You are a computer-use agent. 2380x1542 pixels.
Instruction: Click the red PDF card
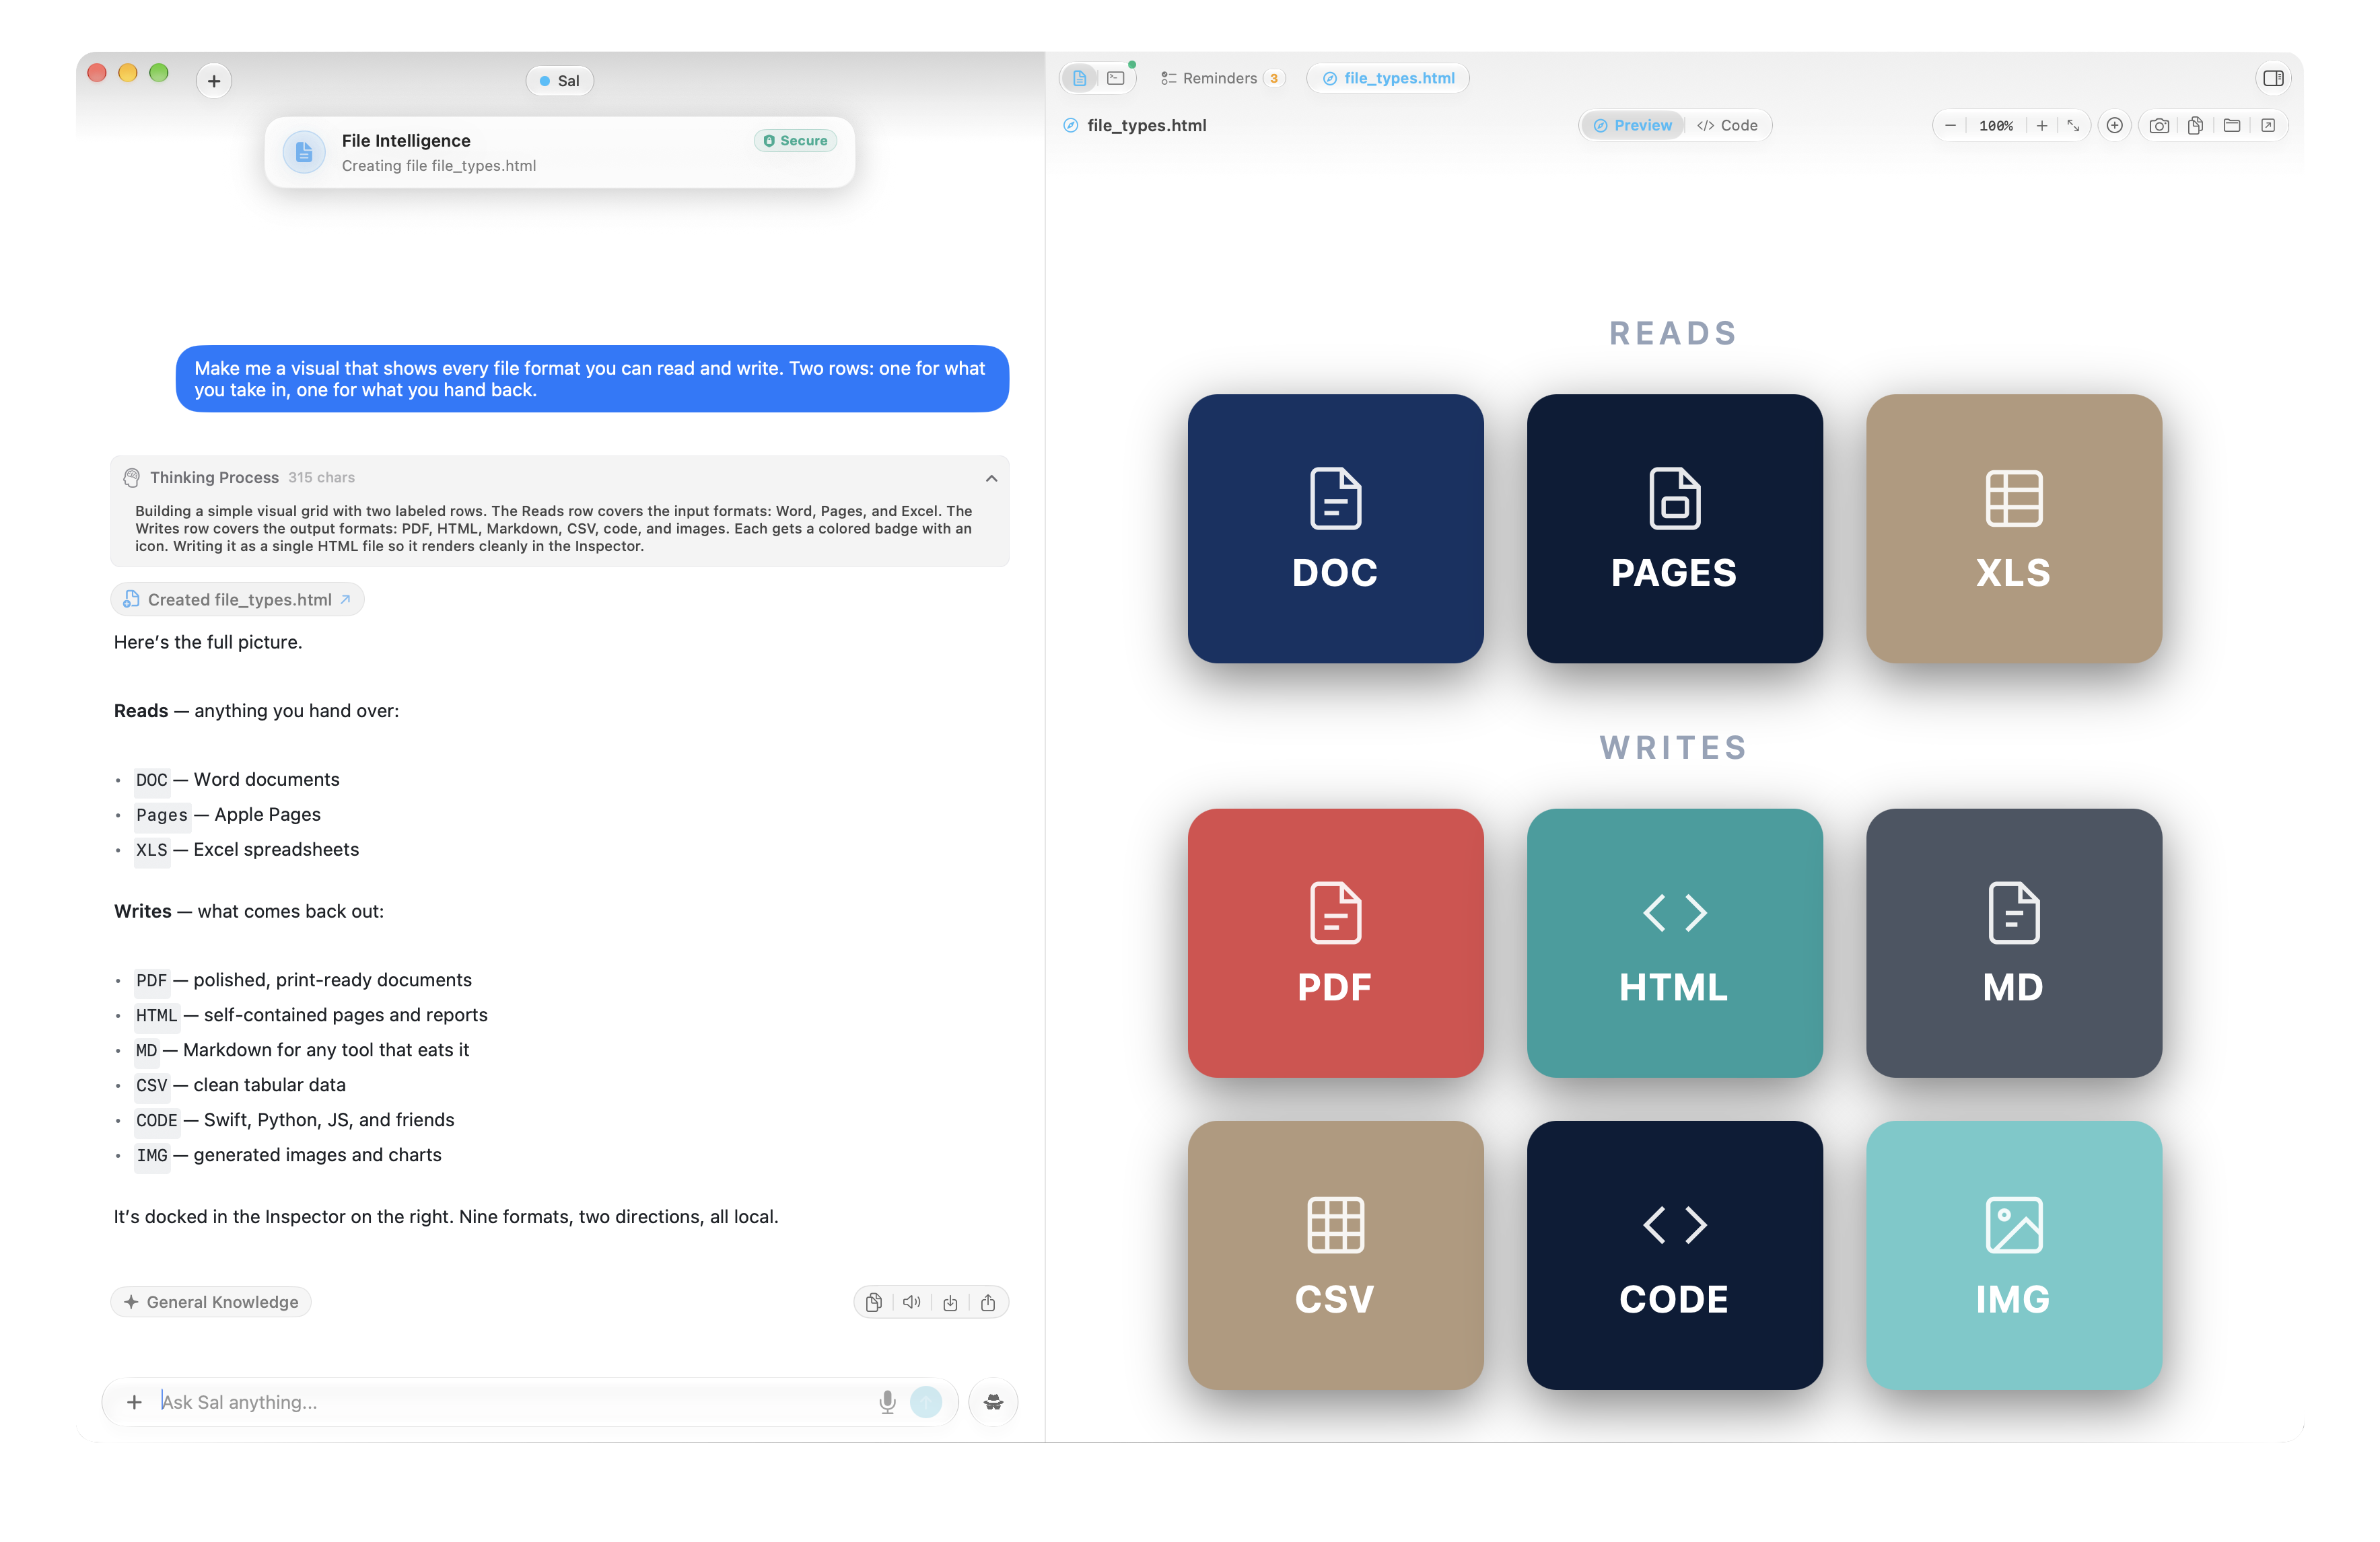point(1335,943)
